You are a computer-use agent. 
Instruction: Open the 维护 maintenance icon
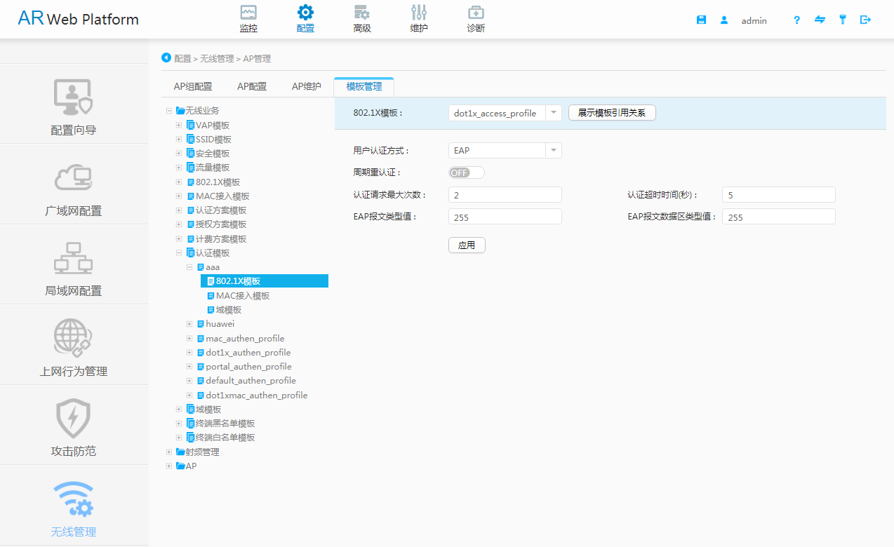(x=419, y=13)
